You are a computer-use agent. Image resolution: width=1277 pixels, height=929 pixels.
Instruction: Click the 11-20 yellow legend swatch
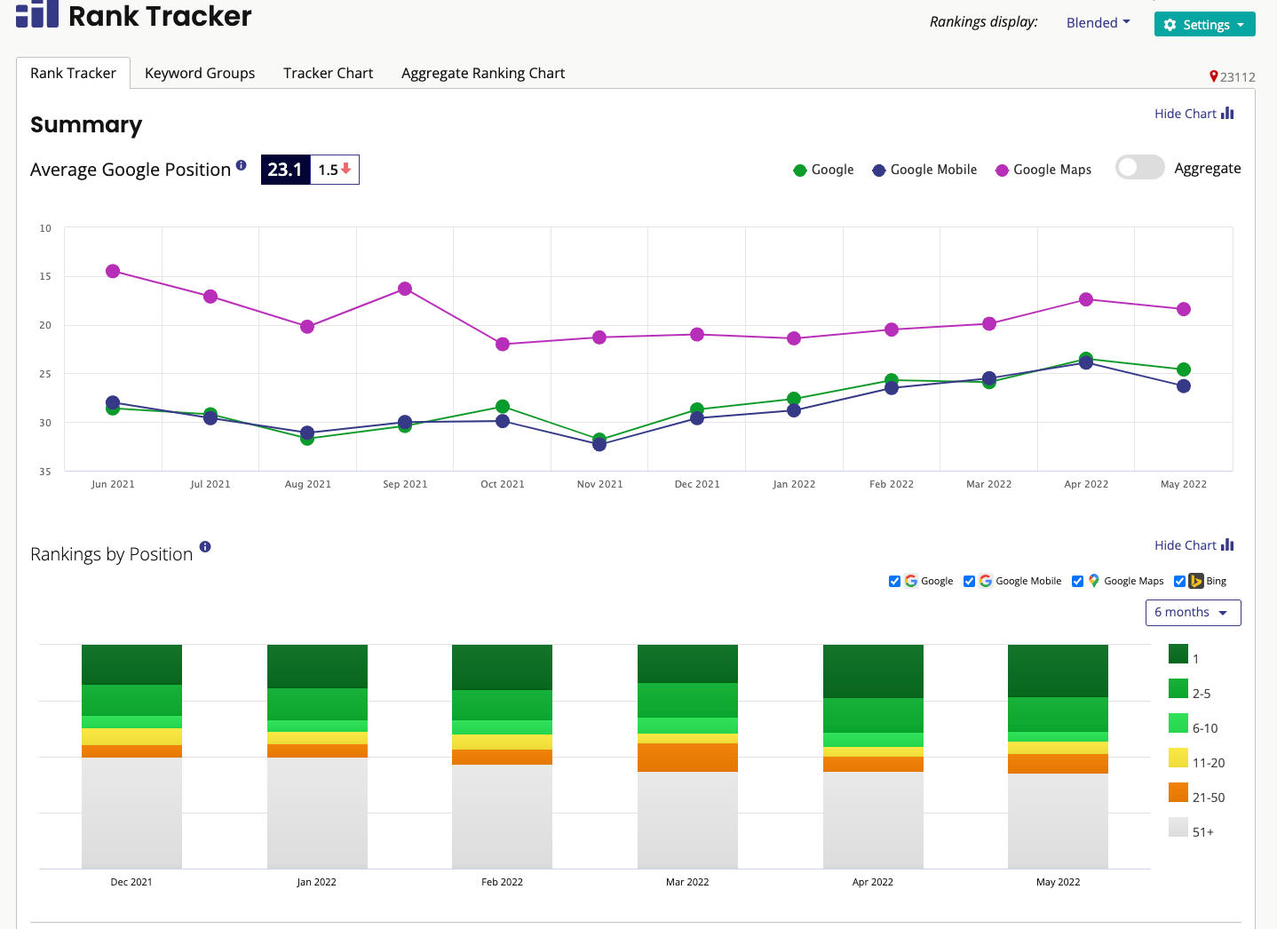(x=1178, y=758)
